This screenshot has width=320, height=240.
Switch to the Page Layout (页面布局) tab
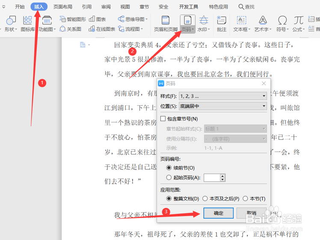click(63, 7)
